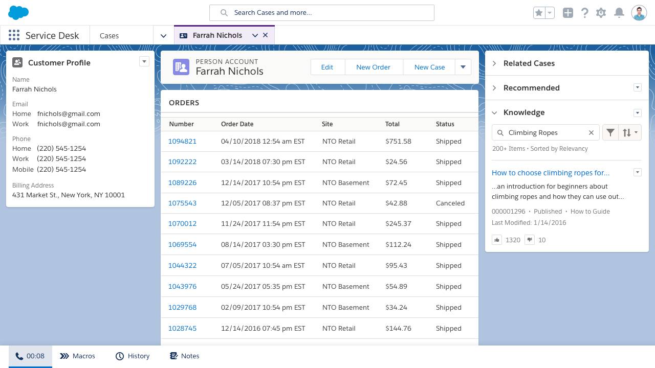
Task: Open the setup gear icon
Action: [601, 13]
